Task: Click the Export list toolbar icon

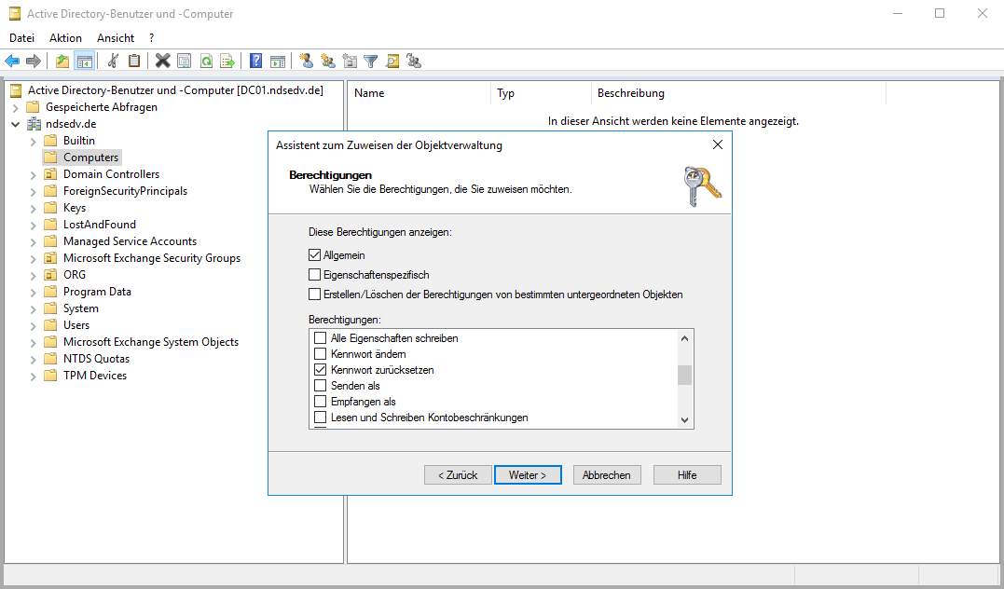Action: [227, 62]
